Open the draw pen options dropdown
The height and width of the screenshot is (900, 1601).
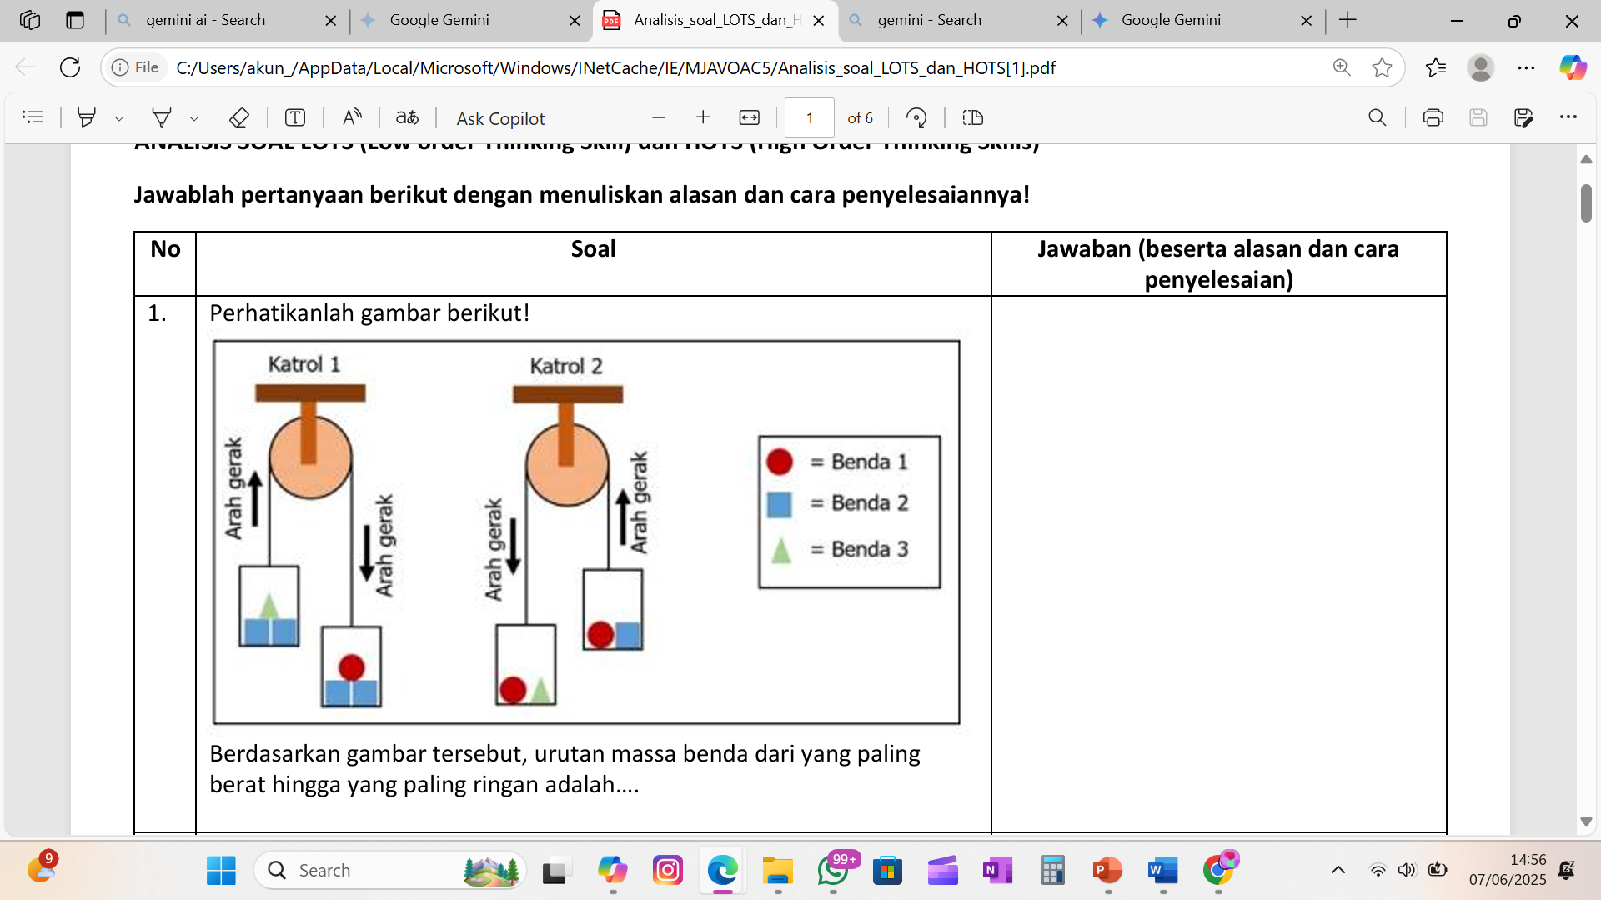coord(194,118)
